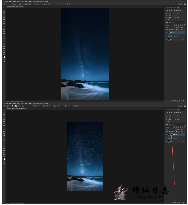
Task: Open the blend mode dropdown in the upper Layers panel
Action: tap(170, 27)
